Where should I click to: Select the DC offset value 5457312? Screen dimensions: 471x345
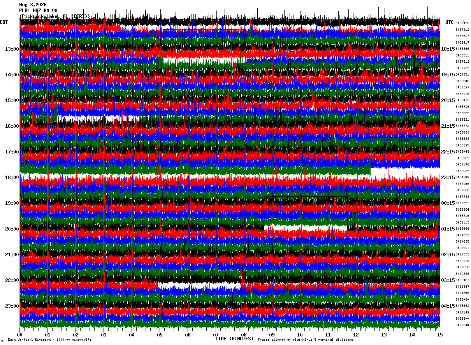pos(462,30)
